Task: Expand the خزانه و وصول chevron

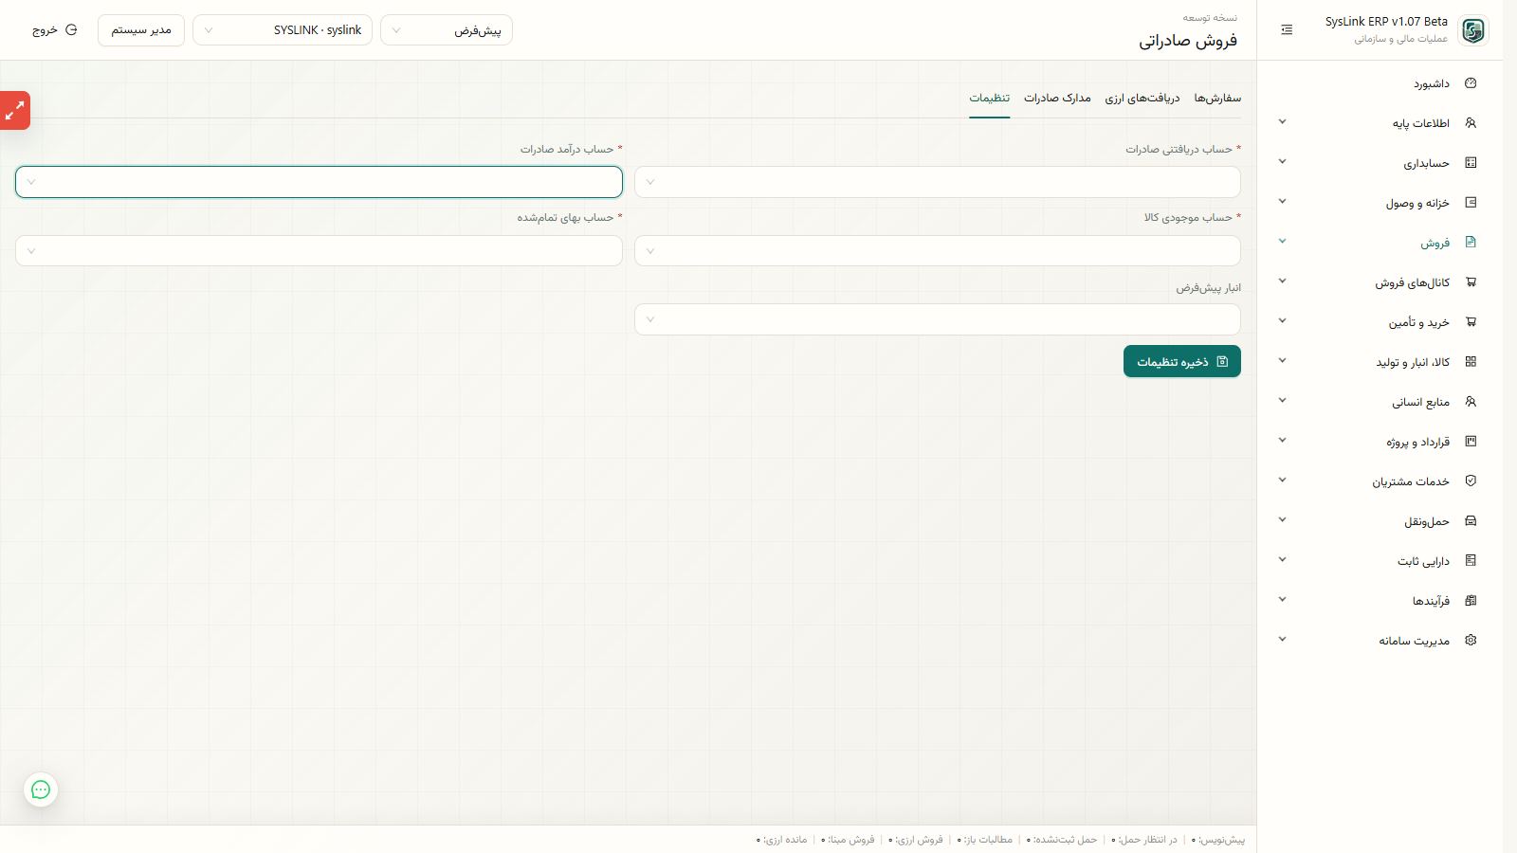Action: (x=1282, y=202)
